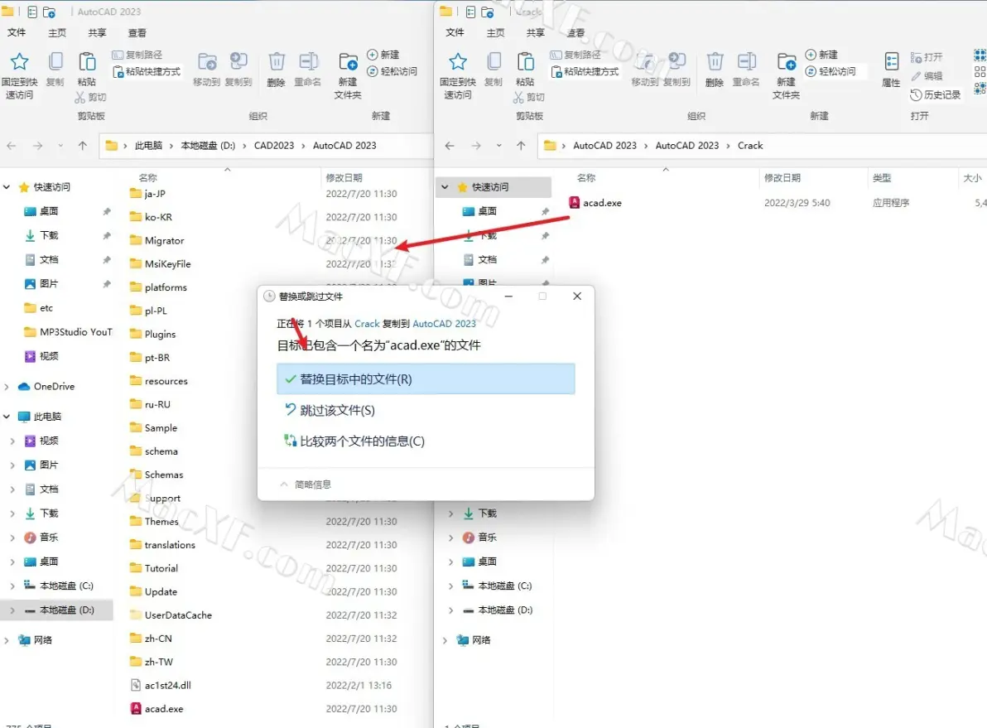
Task: Expand 本地磁盘 (D:) node in Crack window
Action: pyautogui.click(x=450, y=610)
